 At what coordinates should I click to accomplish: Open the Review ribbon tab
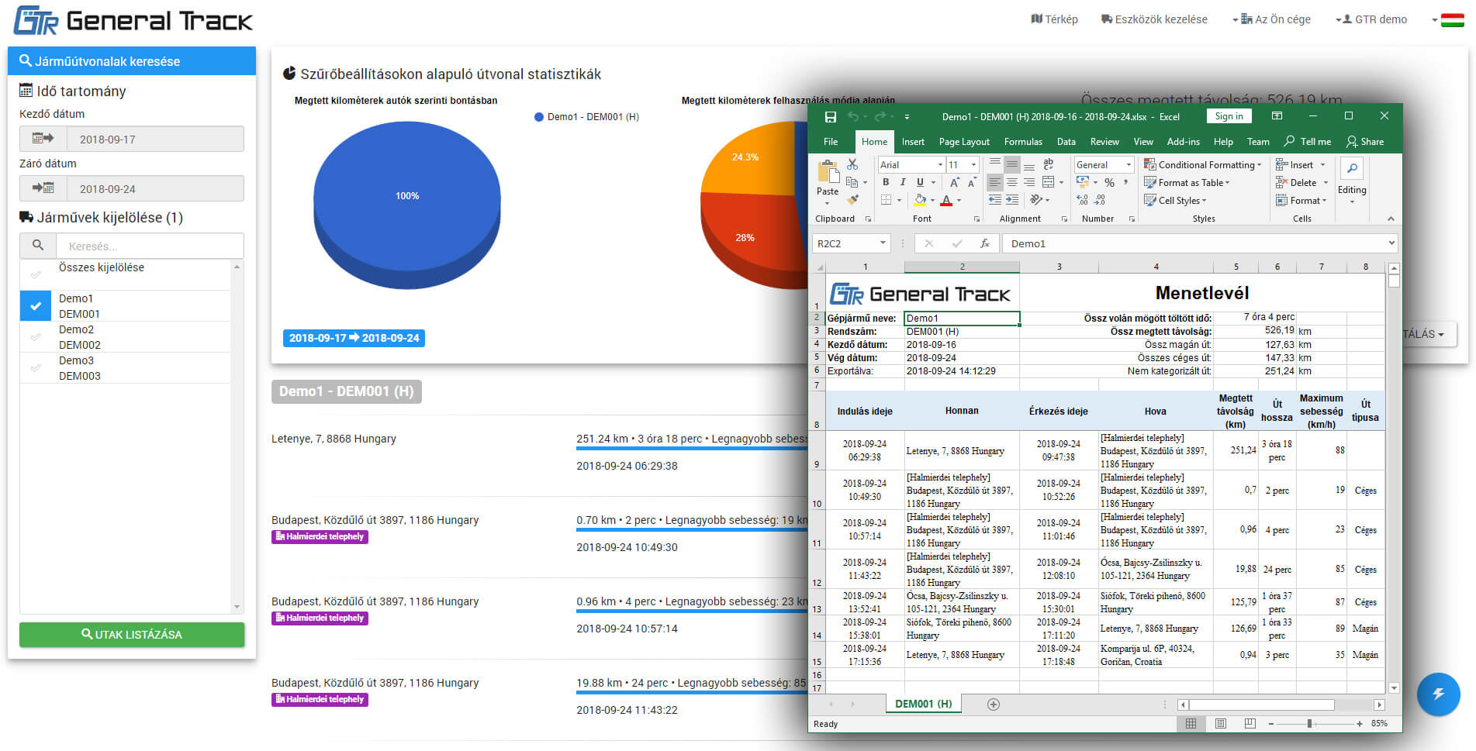(x=1104, y=142)
